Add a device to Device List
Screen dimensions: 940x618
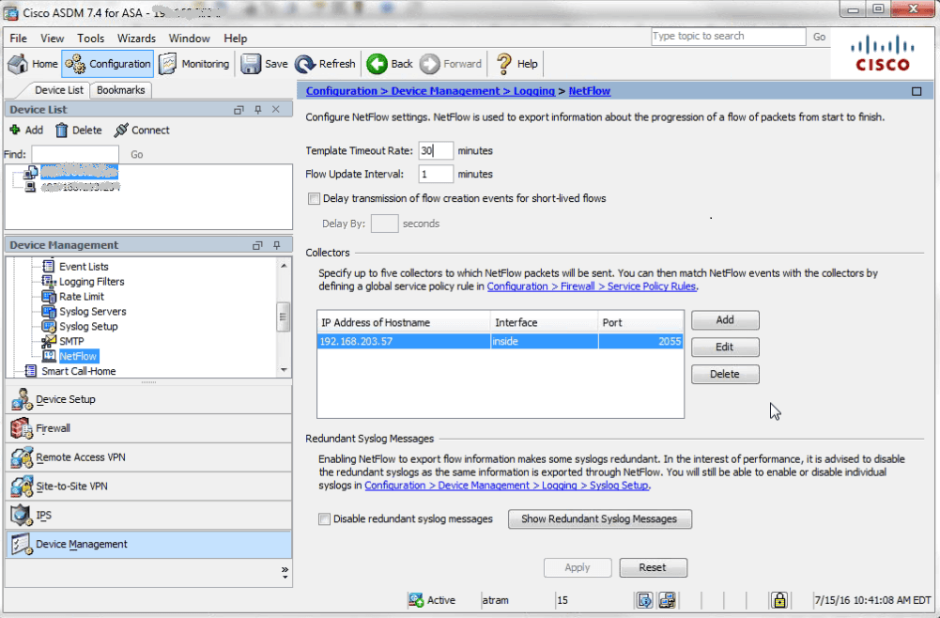tap(26, 130)
